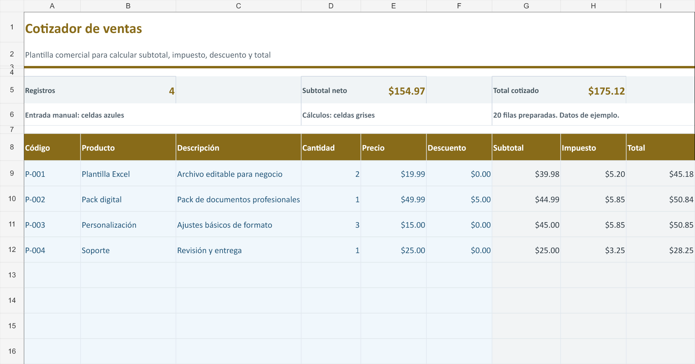This screenshot has width=695, height=364.
Task: Click the Total header cell
Action: tap(660, 148)
